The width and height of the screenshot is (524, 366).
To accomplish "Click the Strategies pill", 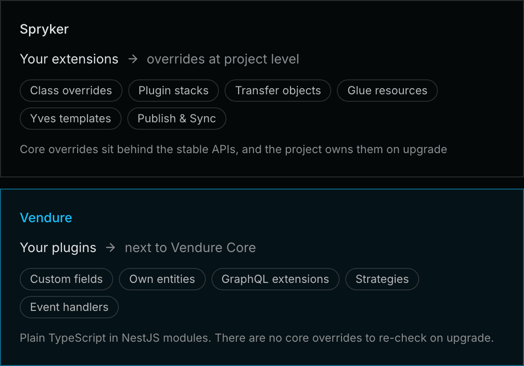I will [x=382, y=279].
